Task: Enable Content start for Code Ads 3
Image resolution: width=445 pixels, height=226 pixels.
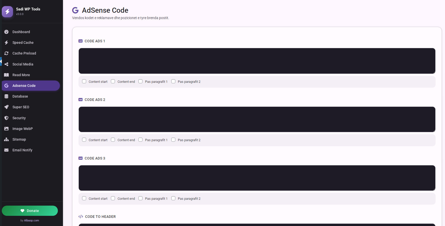Action: click(x=84, y=198)
